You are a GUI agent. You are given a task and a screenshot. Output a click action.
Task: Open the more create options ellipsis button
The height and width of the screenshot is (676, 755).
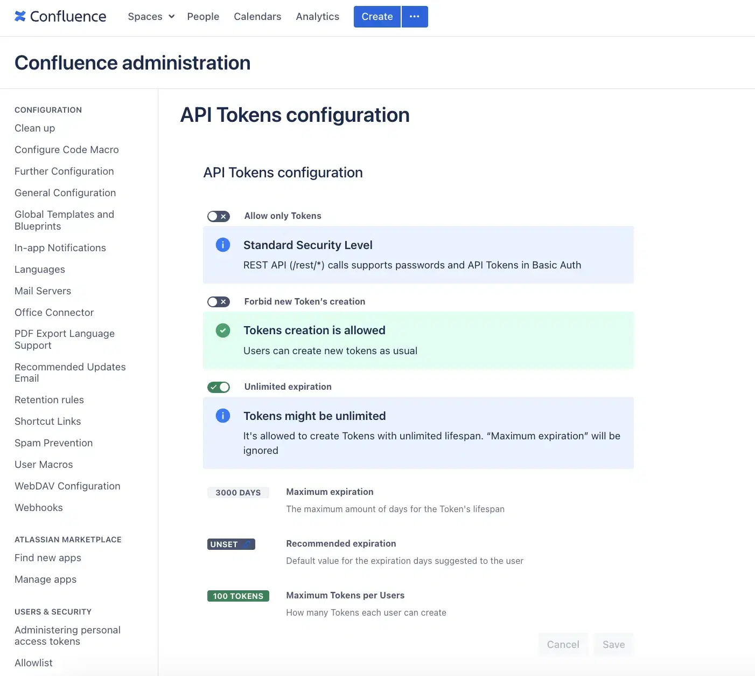[415, 17]
